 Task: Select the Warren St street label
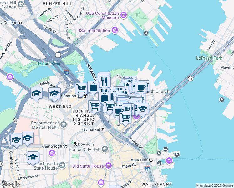click(70, 15)
